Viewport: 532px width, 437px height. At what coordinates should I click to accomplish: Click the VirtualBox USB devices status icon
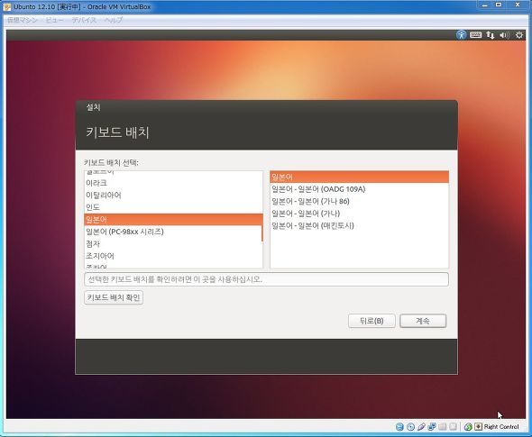tap(421, 427)
